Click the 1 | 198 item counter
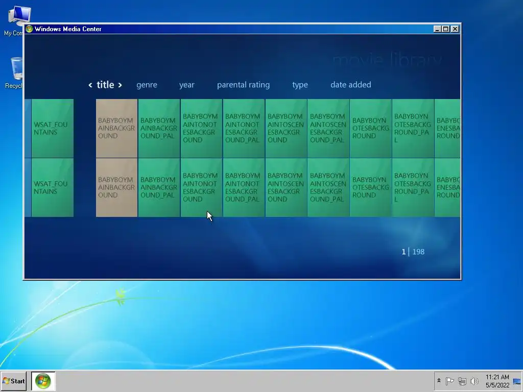This screenshot has width=523, height=392. pos(413,252)
